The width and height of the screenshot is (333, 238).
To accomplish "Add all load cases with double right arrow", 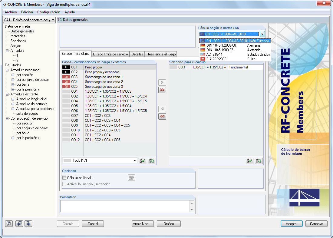I will tap(162, 90).
